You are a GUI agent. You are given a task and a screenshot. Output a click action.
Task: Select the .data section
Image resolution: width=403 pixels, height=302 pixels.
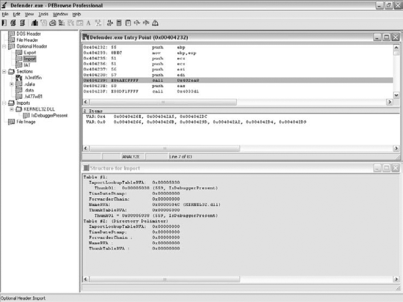pos(29,90)
